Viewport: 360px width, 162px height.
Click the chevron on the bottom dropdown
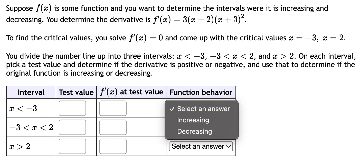click(x=229, y=146)
